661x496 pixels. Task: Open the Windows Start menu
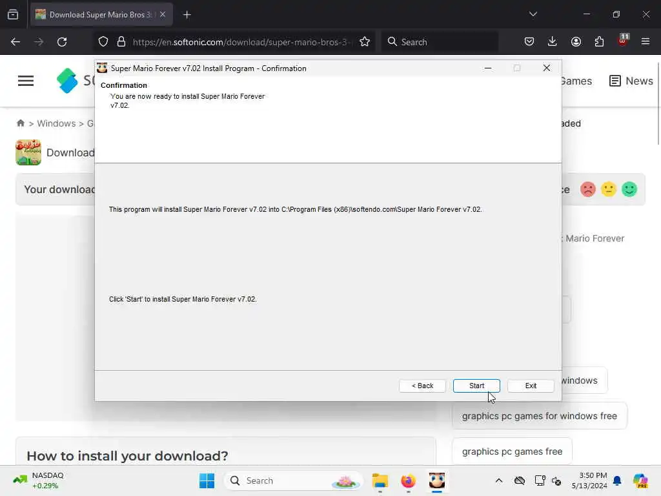(x=207, y=480)
